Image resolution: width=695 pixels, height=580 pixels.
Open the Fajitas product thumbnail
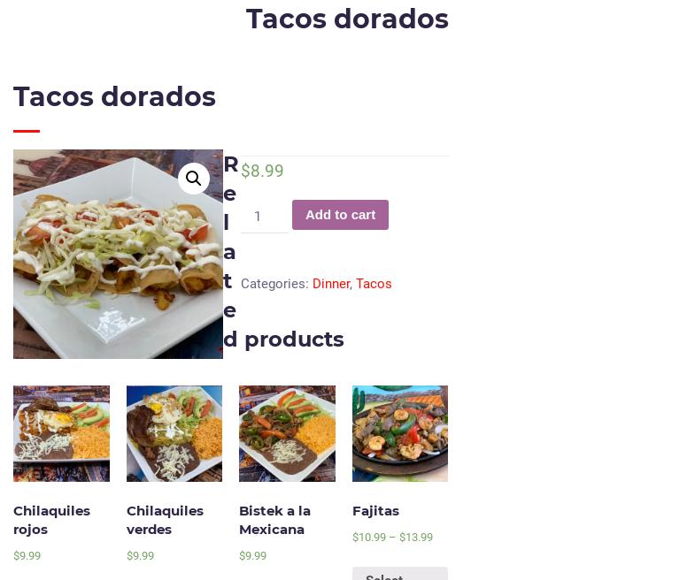tap(400, 433)
